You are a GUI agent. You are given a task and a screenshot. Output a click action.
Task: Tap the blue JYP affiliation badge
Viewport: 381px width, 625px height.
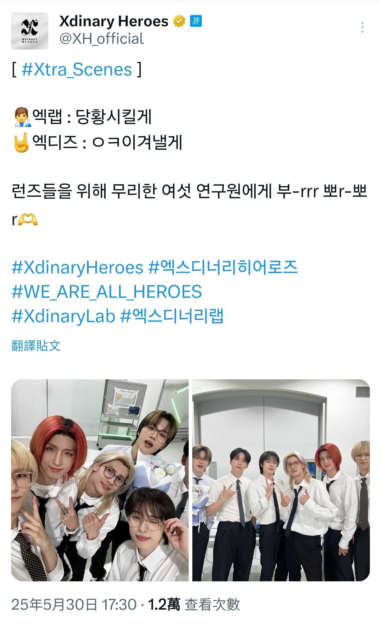[196, 21]
